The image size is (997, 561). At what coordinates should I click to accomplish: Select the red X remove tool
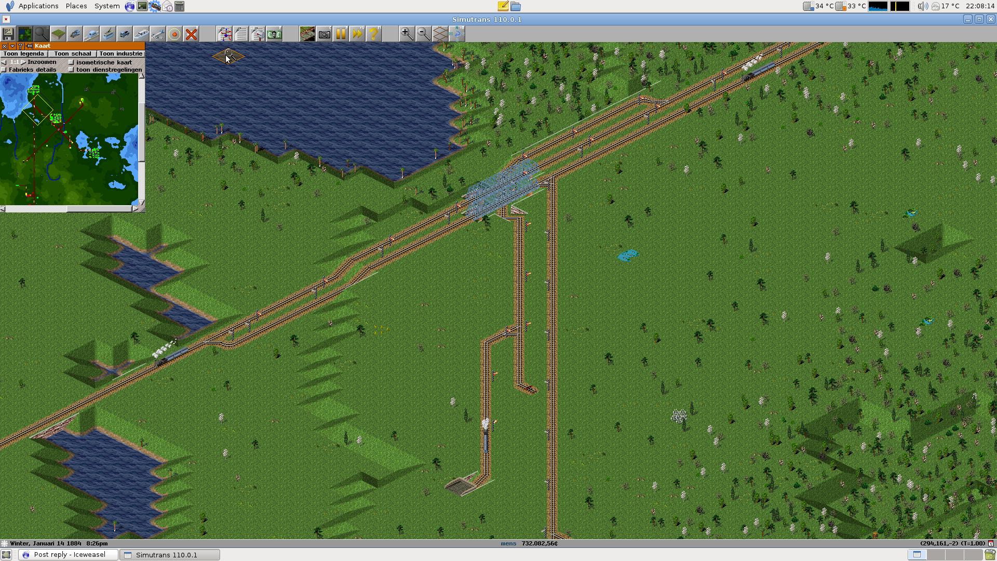(x=191, y=34)
